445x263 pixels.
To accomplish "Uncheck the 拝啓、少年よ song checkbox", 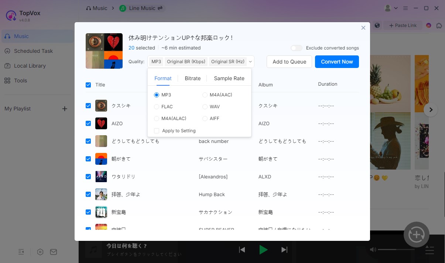I will (88, 194).
